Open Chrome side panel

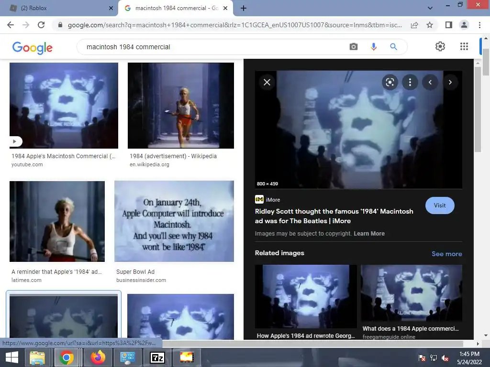[x=449, y=25]
